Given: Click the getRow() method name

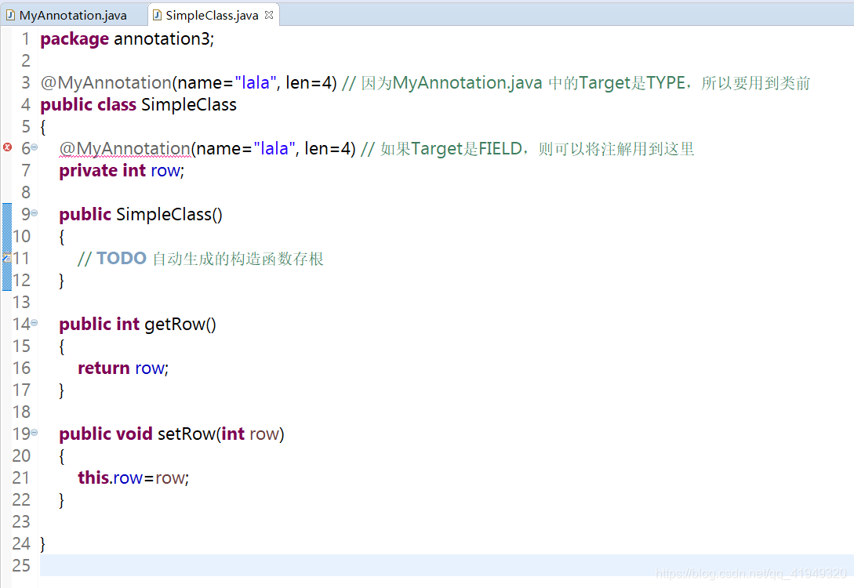Looking at the screenshot, I should click(x=180, y=325).
